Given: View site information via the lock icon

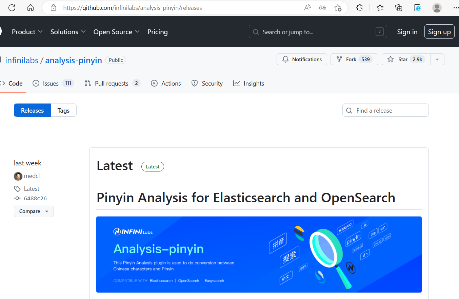Looking at the screenshot, I should [x=53, y=8].
